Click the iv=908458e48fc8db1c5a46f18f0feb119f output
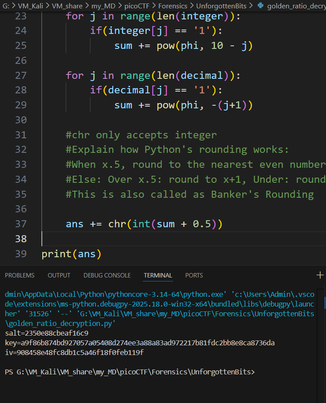This screenshot has height=403, width=326. point(74,352)
